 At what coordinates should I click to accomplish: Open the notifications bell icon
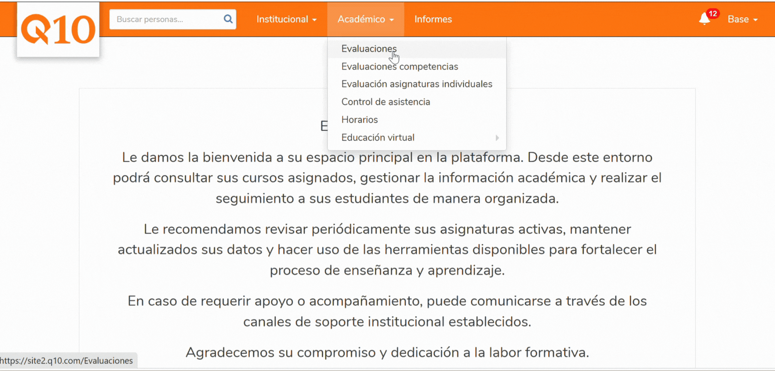tap(704, 19)
